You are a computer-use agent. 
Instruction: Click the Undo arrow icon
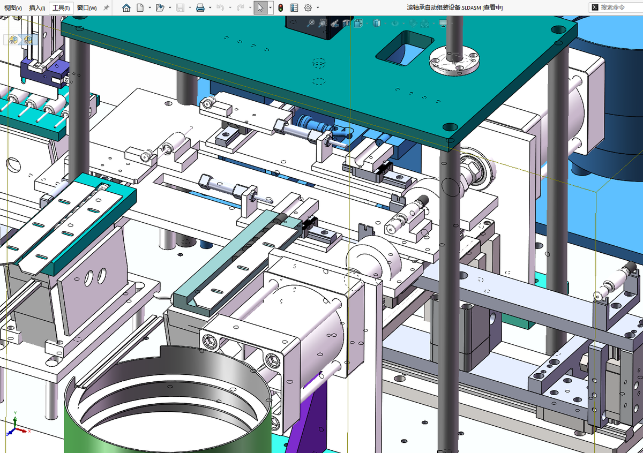(220, 8)
